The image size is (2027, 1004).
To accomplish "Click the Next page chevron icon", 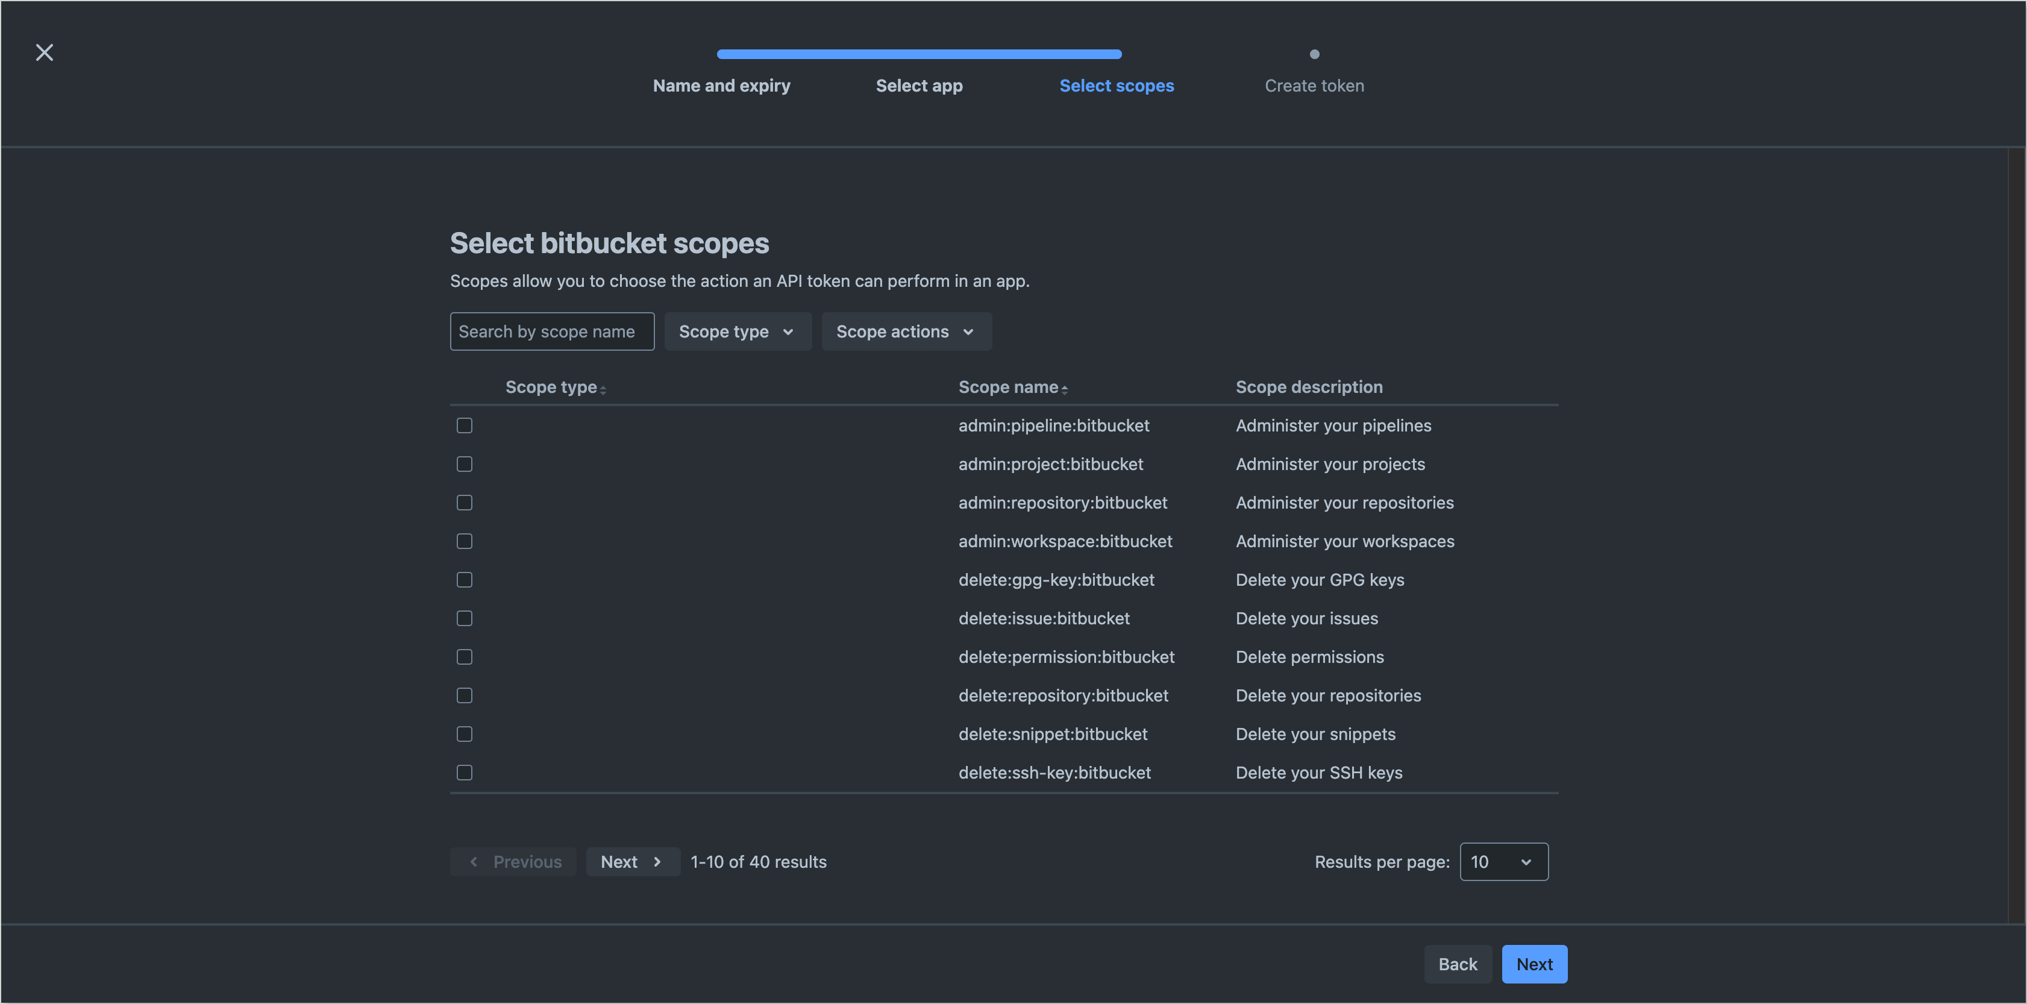I will click(657, 862).
